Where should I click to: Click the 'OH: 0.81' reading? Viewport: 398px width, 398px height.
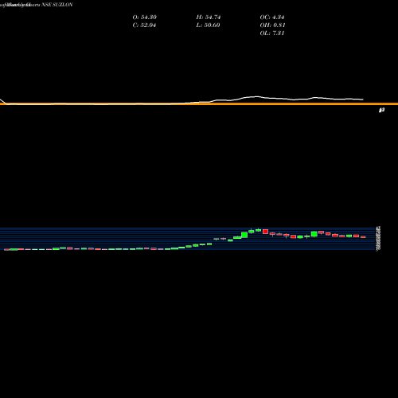pos(272,25)
